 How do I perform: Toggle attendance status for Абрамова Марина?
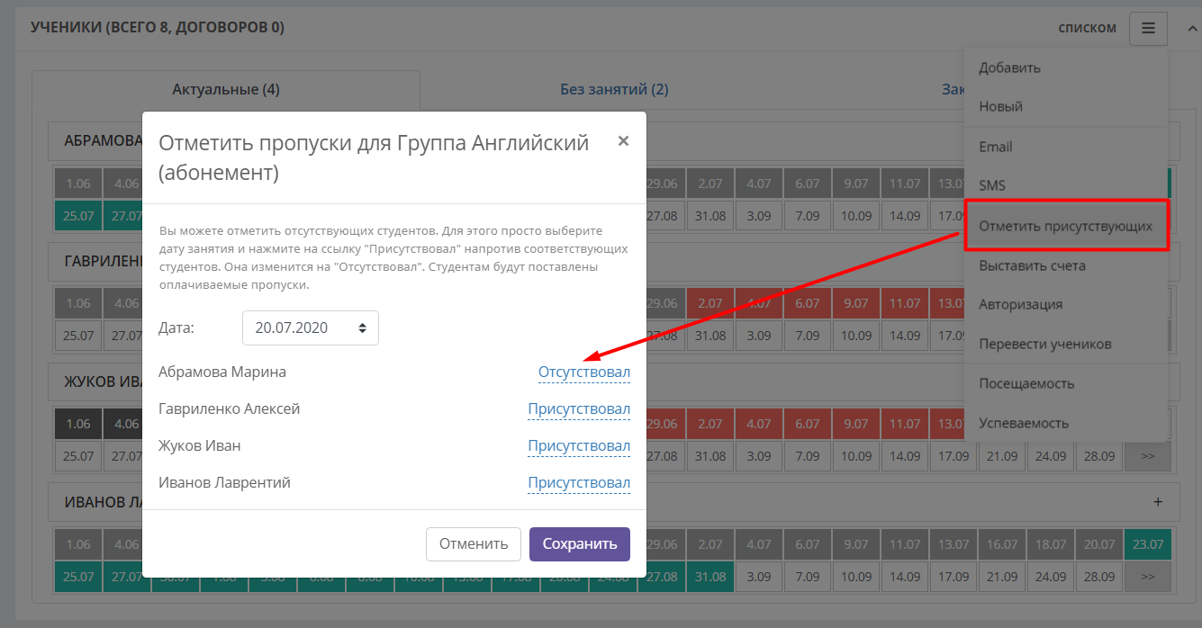[584, 372]
